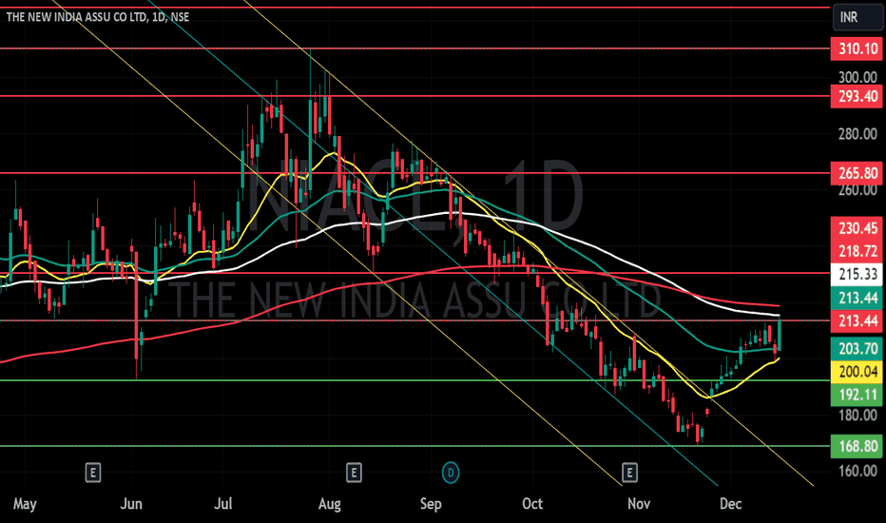Click the Jun label on time axis
Screen dimensions: 886x523
[x=131, y=504]
